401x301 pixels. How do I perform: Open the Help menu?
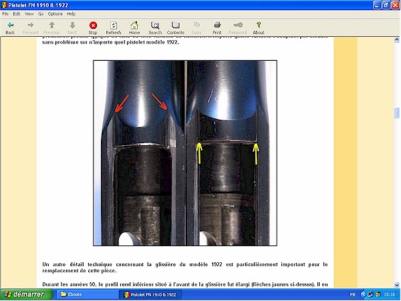coord(71,13)
